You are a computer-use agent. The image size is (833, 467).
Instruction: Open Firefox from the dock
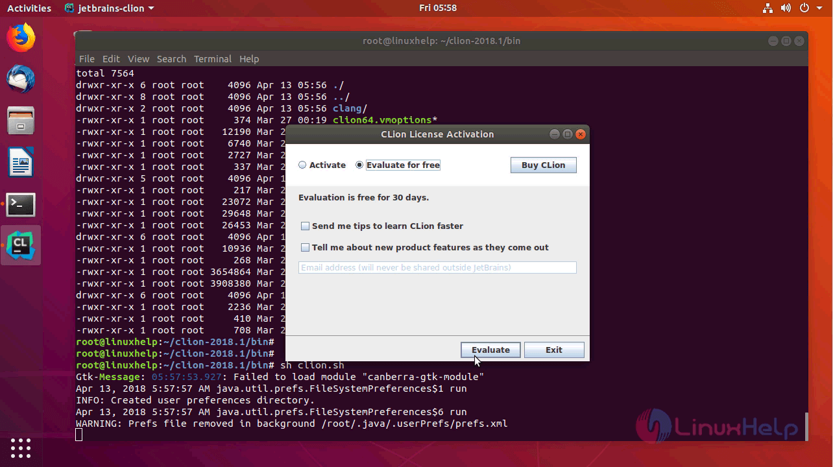pos(21,38)
